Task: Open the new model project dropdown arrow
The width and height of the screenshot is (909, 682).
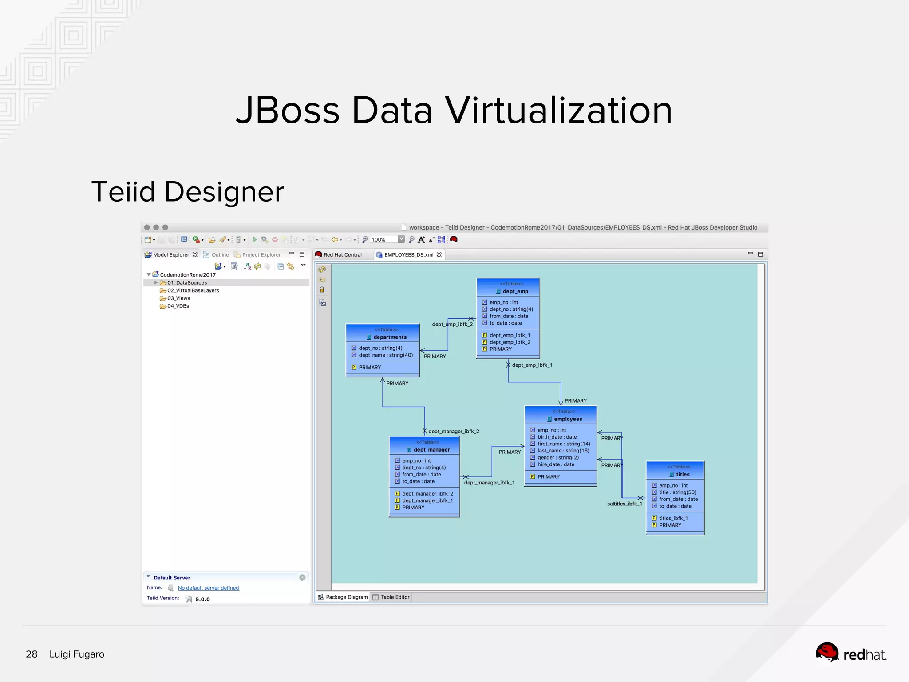Action: [225, 267]
